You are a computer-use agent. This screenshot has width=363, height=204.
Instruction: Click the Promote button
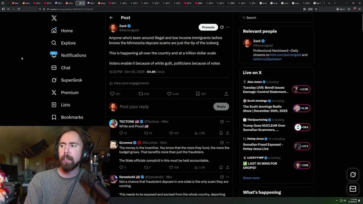(208, 27)
